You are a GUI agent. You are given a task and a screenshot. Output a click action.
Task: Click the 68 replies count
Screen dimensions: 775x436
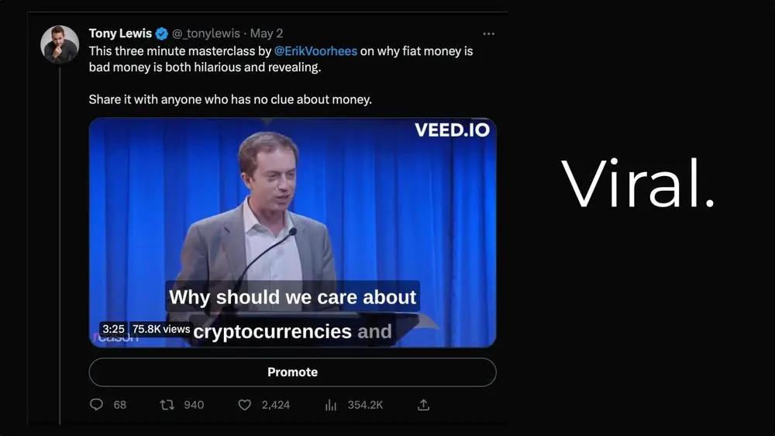[119, 405]
